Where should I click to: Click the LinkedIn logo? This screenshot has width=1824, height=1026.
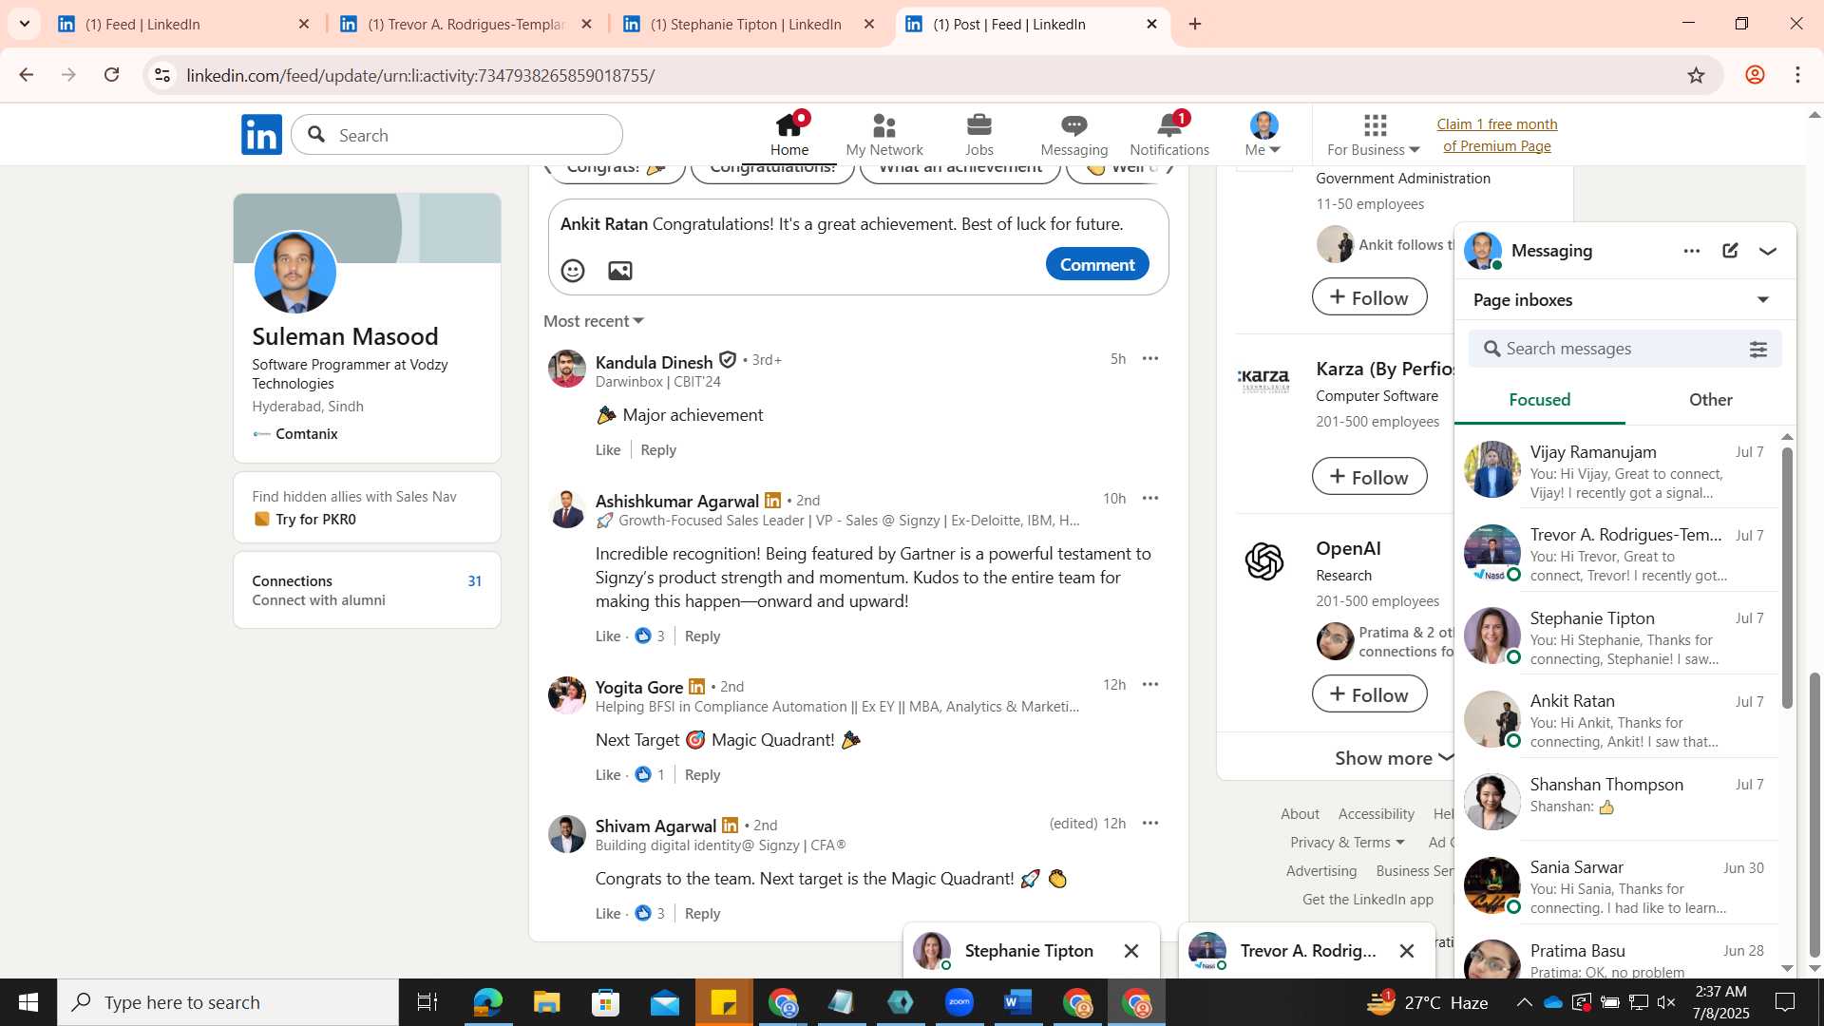(261, 135)
